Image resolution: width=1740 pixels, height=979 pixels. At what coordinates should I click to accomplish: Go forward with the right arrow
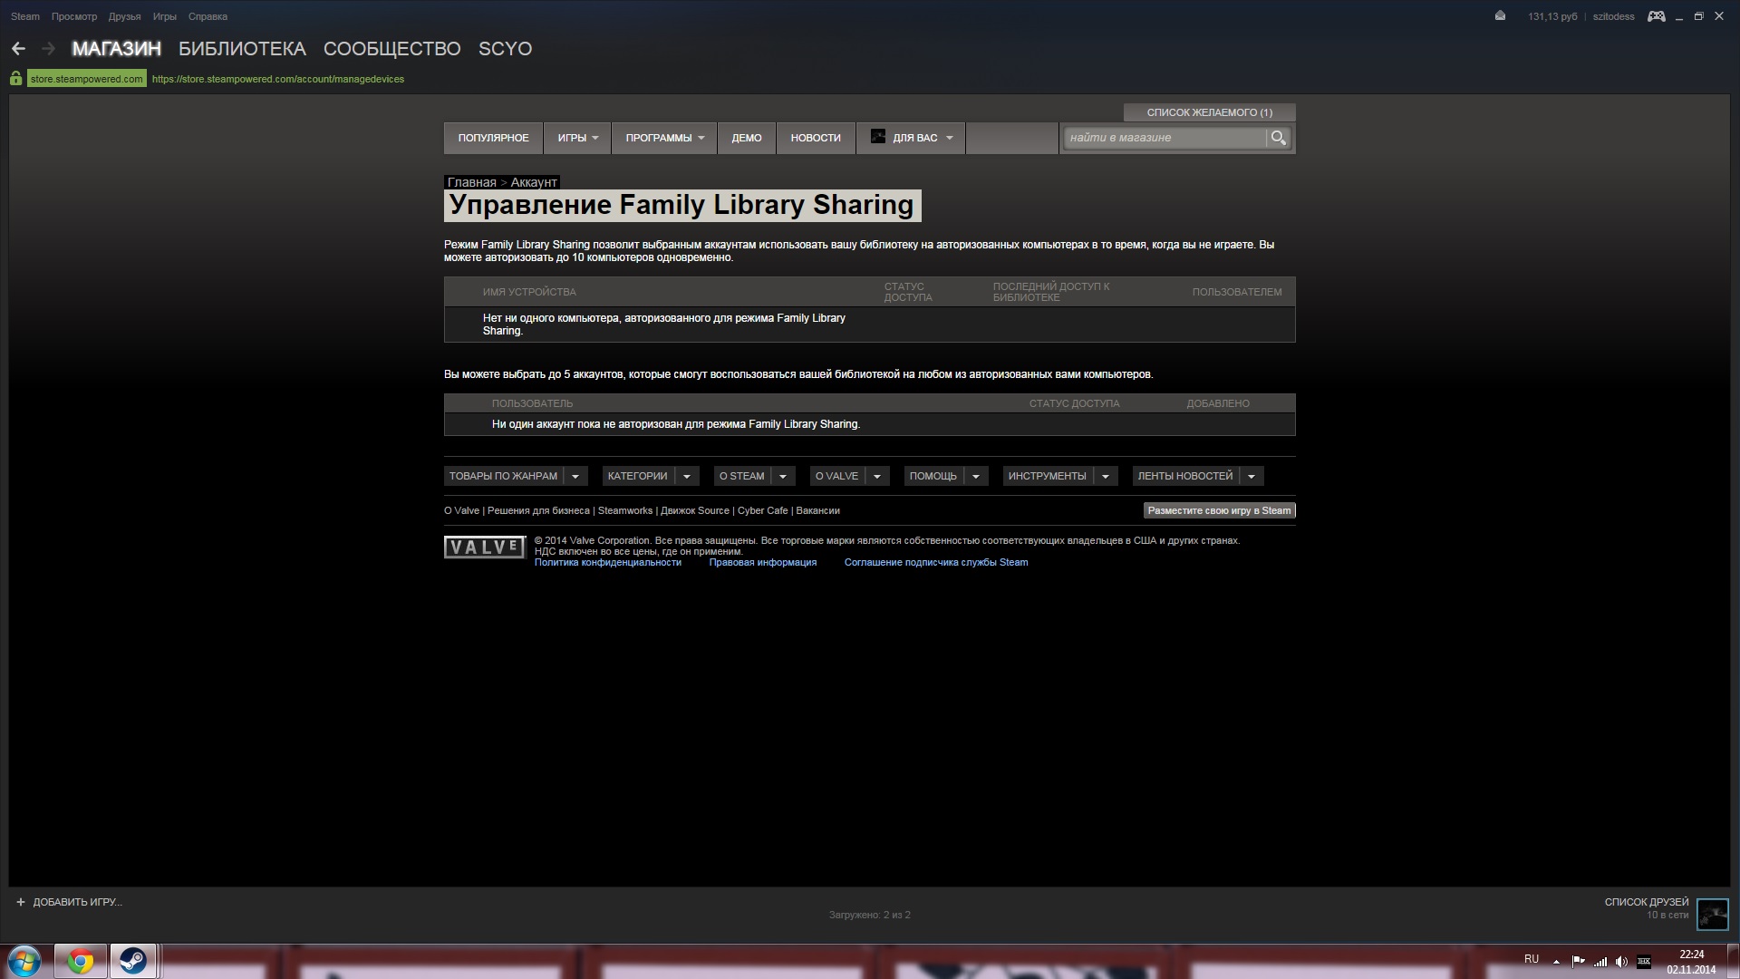click(49, 49)
